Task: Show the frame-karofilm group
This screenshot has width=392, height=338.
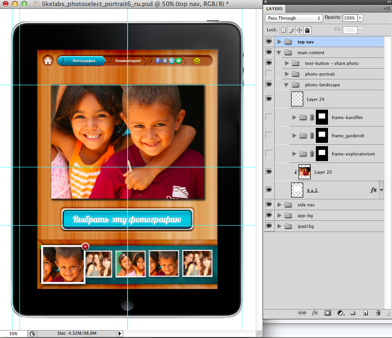Action: tap(269, 117)
